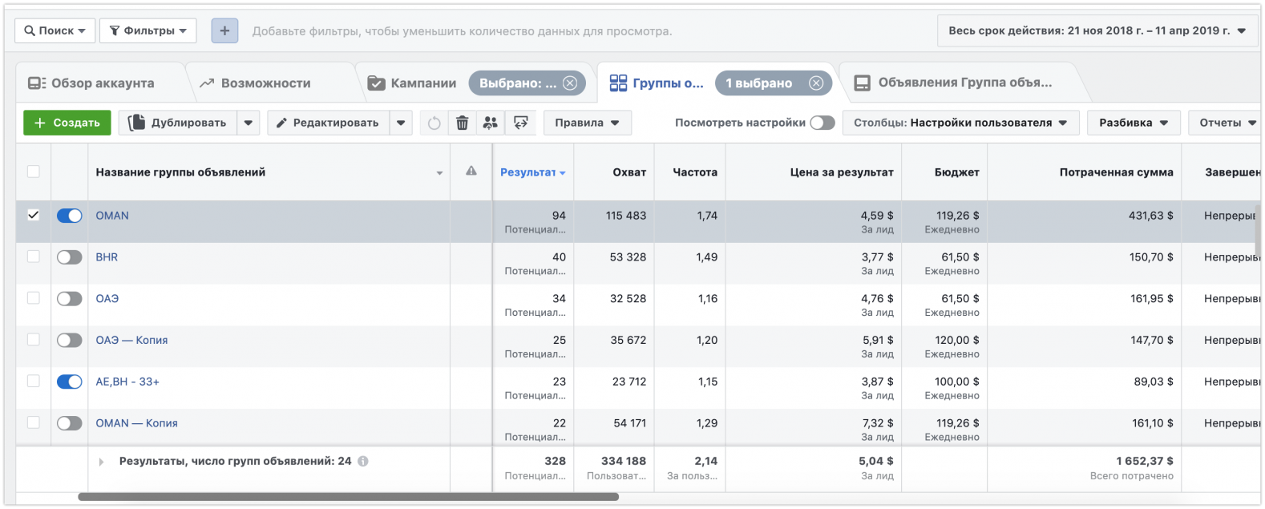Image resolution: width=1265 pixels, height=509 pixels.
Task: Click the Частота column header
Action: tap(695, 172)
